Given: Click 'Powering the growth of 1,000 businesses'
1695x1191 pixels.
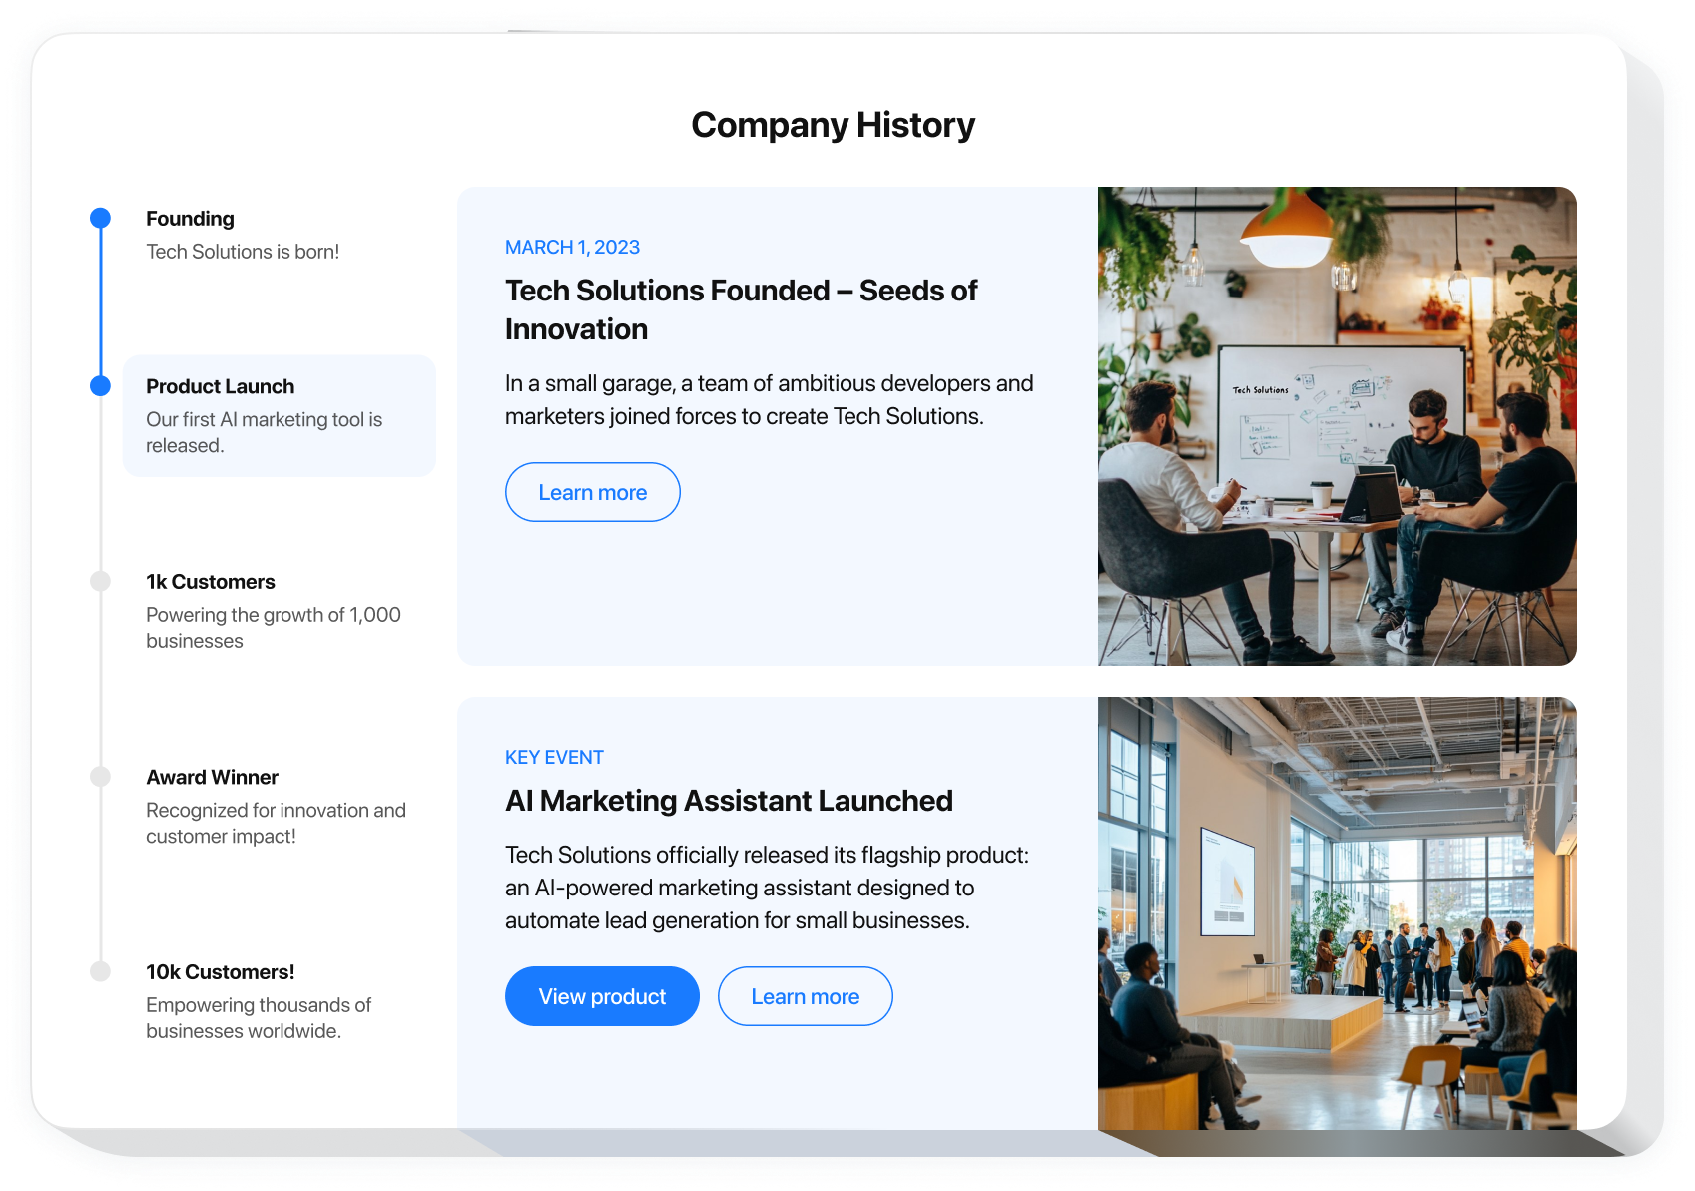Looking at the screenshot, I should pyautogui.click(x=274, y=628).
